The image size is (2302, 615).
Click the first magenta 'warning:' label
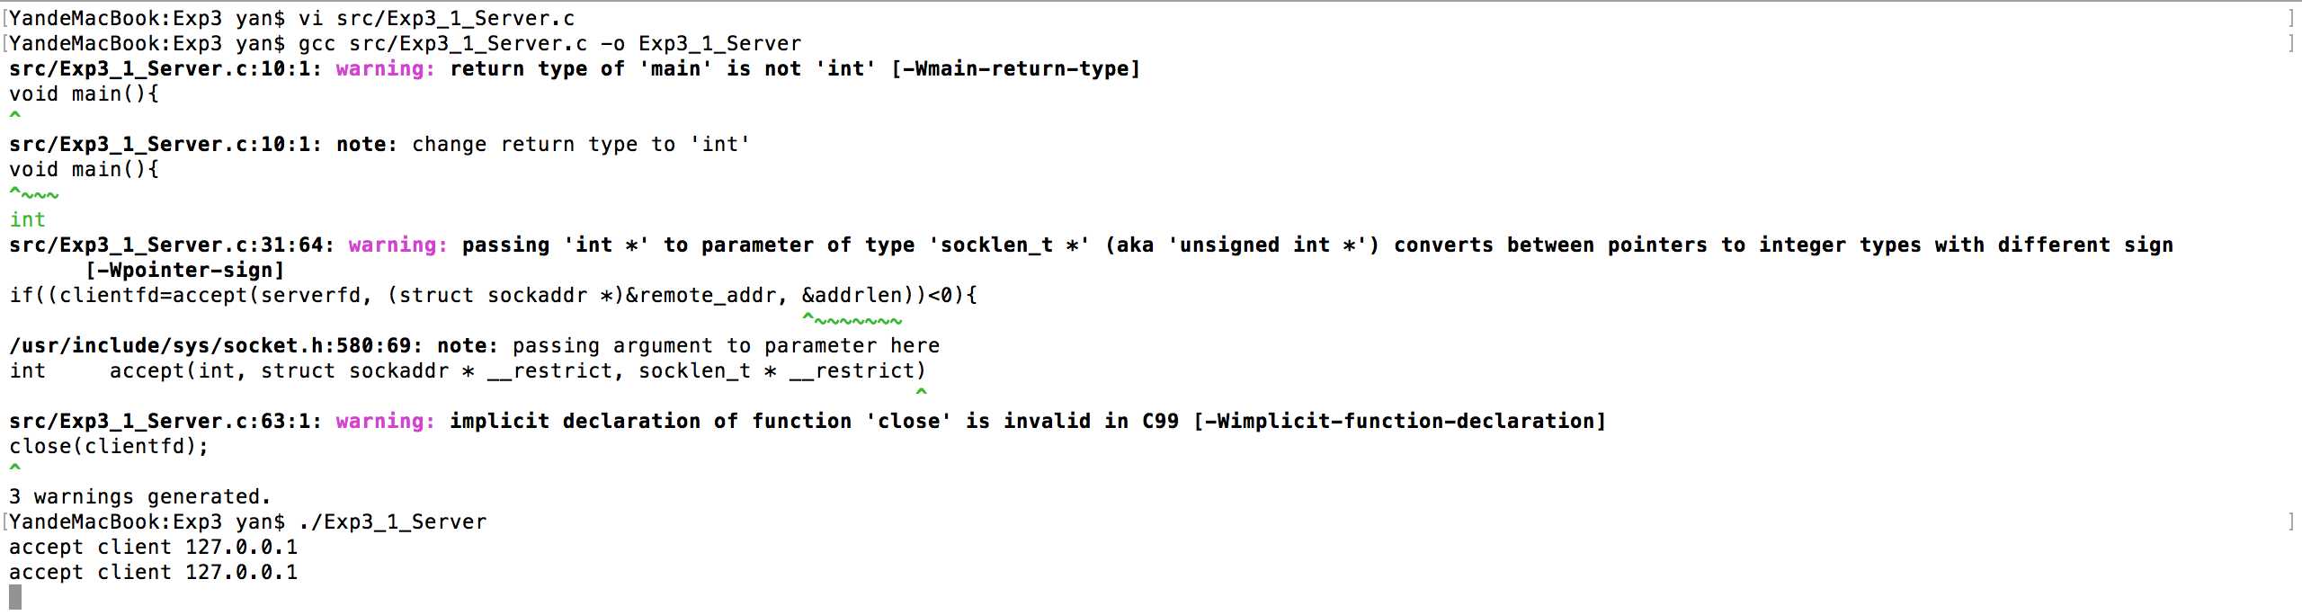click(386, 68)
